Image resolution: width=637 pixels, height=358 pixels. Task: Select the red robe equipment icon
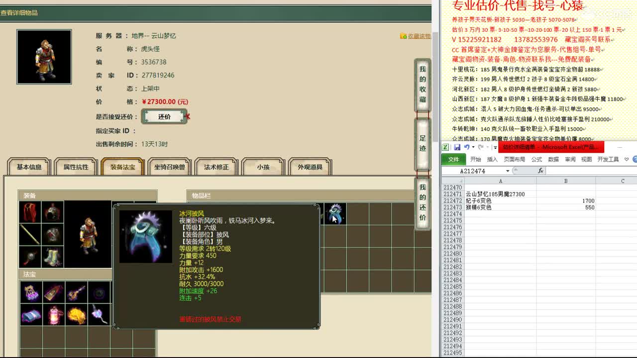[x=30, y=212]
